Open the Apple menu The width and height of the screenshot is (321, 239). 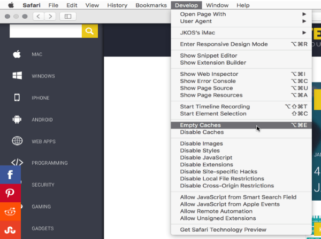(x=11, y=5)
